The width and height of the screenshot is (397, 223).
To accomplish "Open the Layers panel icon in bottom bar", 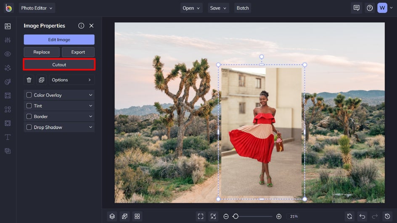I will (x=112, y=216).
